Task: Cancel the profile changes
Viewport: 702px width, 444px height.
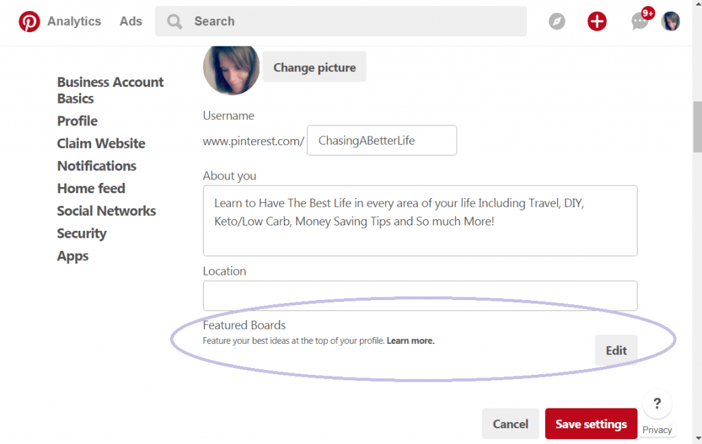Action: coord(510,424)
